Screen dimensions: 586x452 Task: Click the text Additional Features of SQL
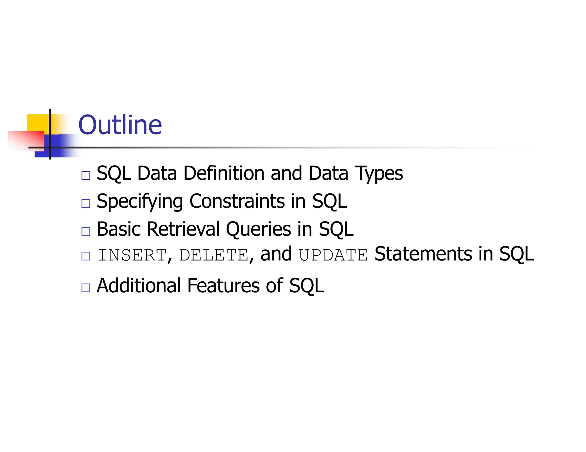(x=210, y=286)
